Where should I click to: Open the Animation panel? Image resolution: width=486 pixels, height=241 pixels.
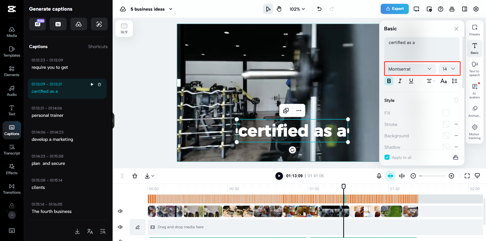(474, 112)
